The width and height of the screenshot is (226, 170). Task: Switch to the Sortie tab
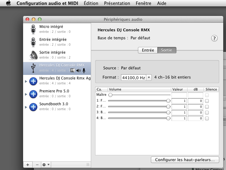pyautogui.click(x=167, y=50)
